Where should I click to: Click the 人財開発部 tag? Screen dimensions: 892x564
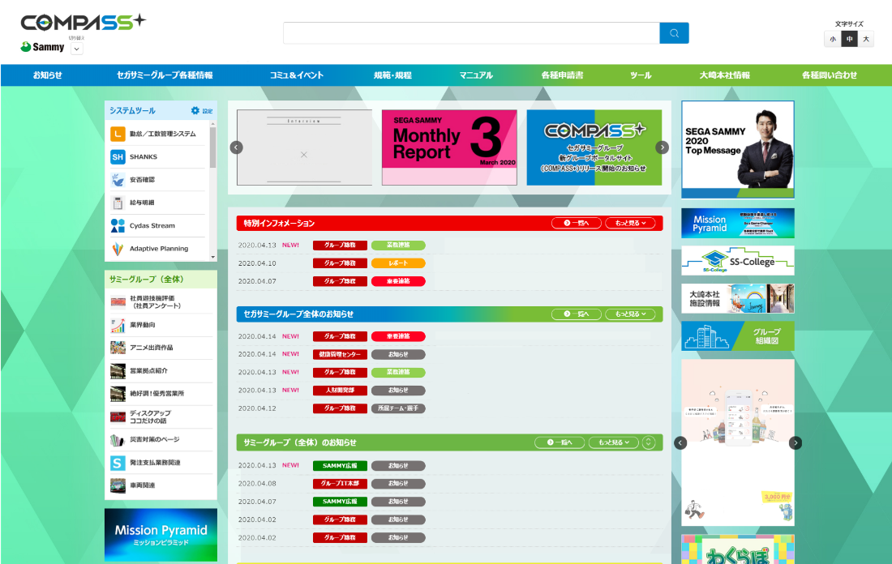[340, 390]
